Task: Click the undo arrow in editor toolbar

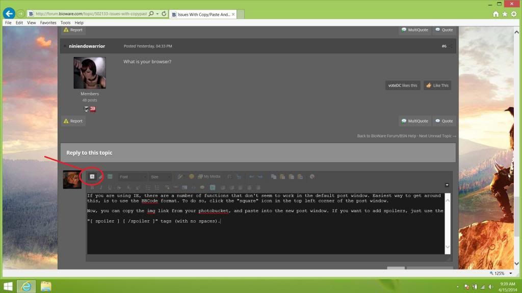Action: (251, 177)
